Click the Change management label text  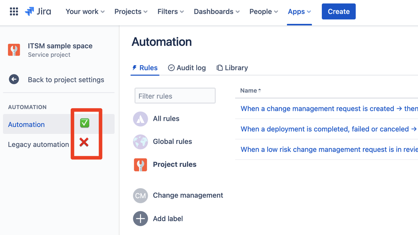pos(188,195)
